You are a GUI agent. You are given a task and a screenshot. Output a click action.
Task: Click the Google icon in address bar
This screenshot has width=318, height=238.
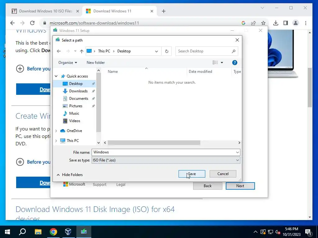(243, 23)
